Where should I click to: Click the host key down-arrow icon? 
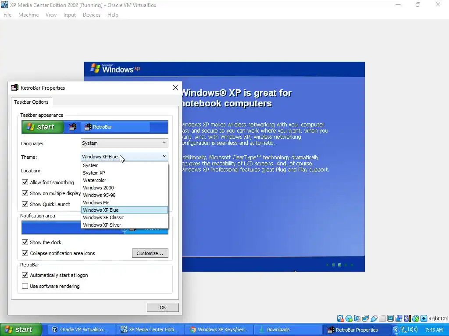tap(424, 318)
